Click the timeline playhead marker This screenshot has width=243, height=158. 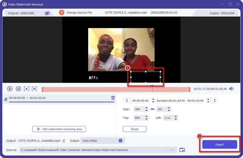152,89
